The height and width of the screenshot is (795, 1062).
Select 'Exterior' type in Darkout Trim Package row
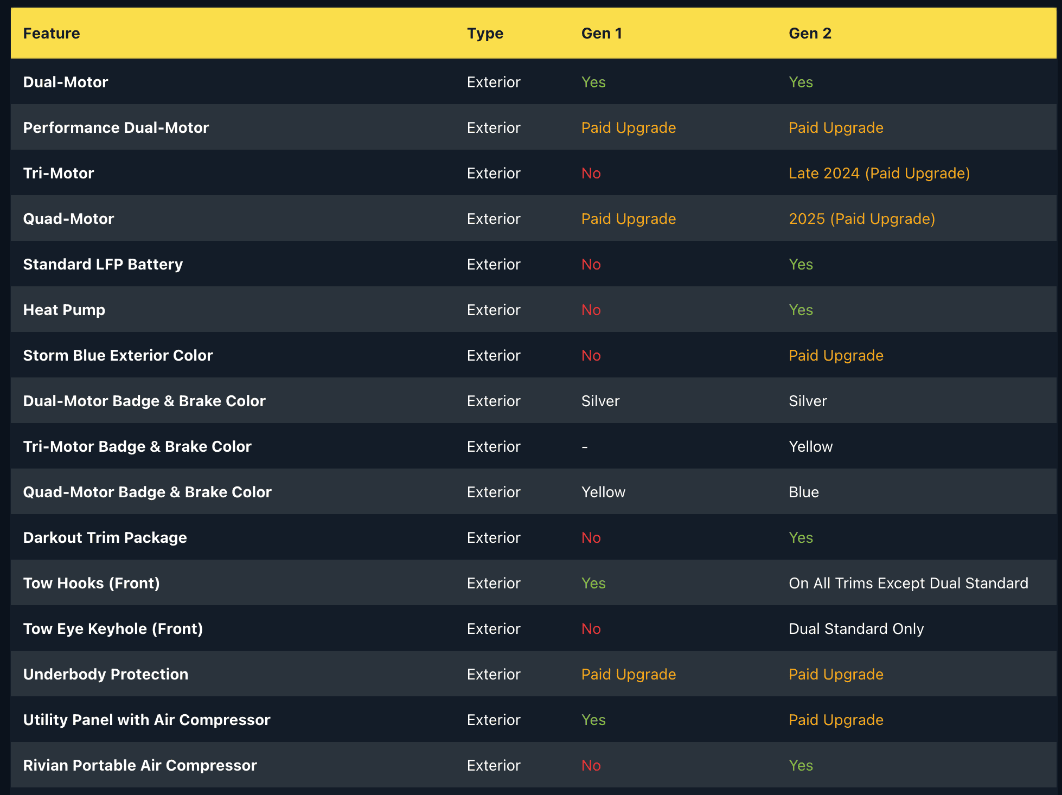coord(494,537)
